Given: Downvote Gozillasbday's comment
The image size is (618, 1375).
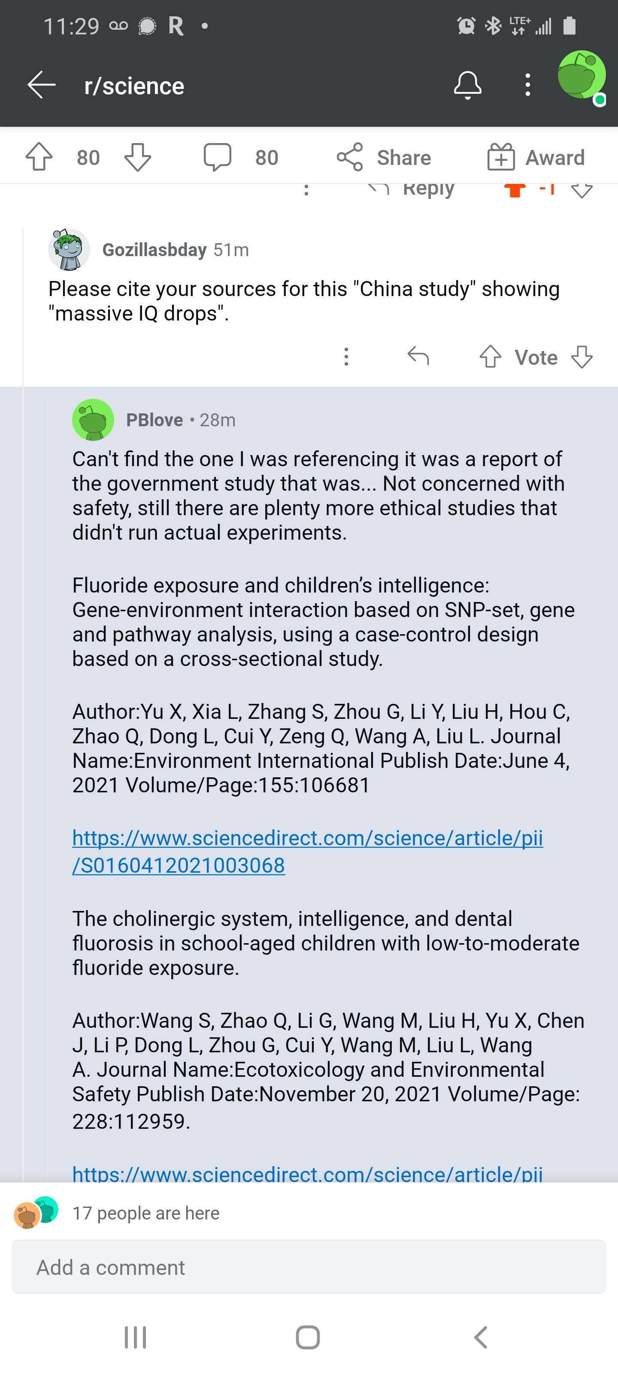Looking at the screenshot, I should (x=582, y=357).
